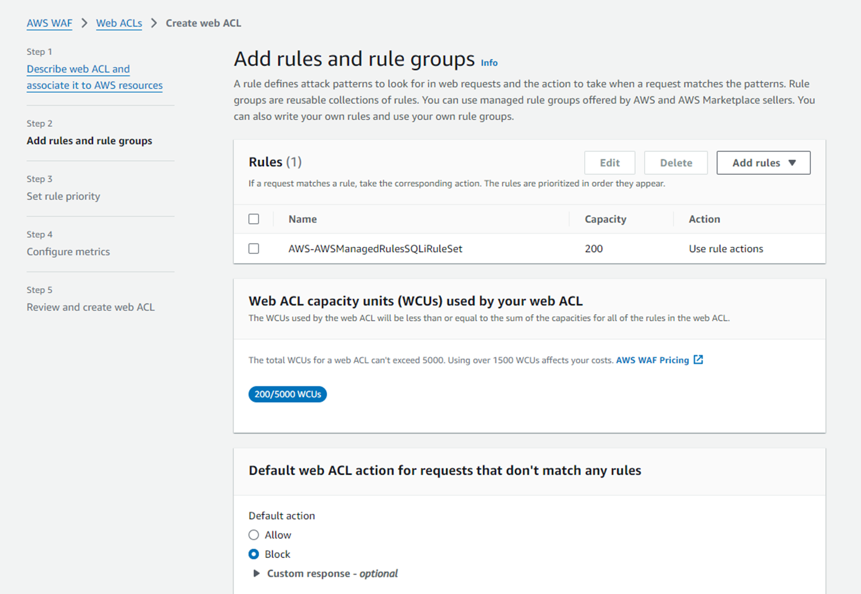
Task: Click the external link icon beside AWS WAF Pricing
Action: 698,360
